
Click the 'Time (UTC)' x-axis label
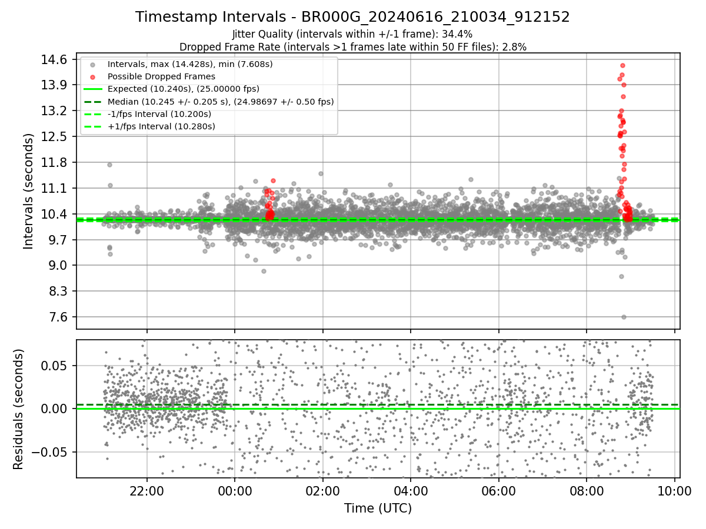[378, 508]
